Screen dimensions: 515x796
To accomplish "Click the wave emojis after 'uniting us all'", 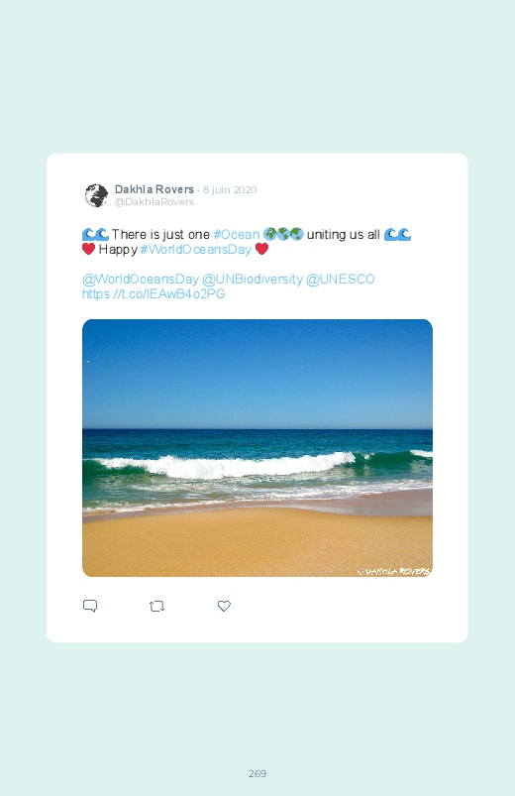I will [x=397, y=235].
